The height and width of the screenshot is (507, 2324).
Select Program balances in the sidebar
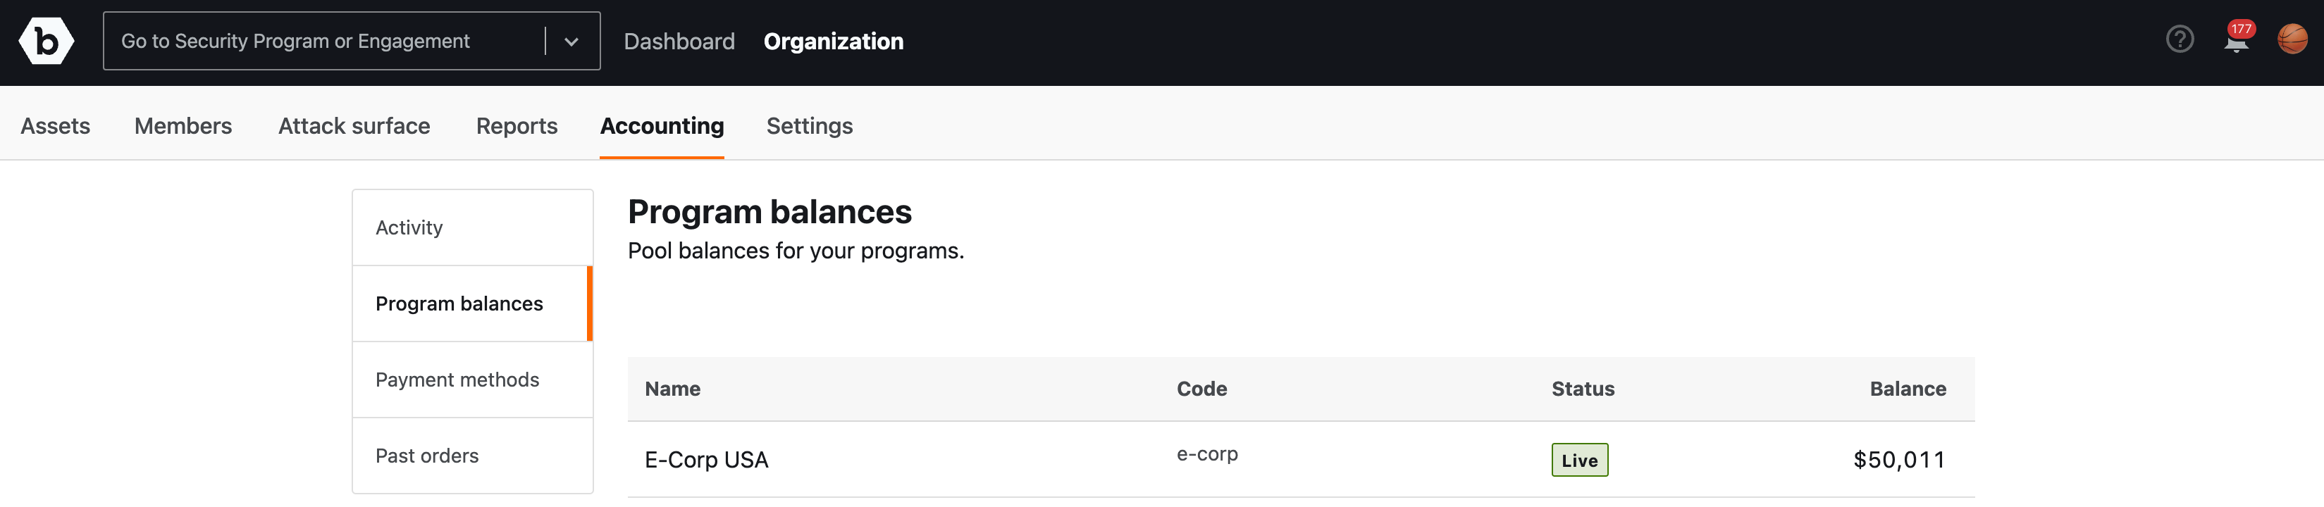(473, 304)
